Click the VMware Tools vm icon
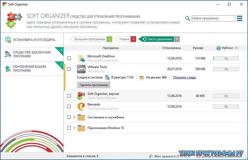 click(81, 69)
